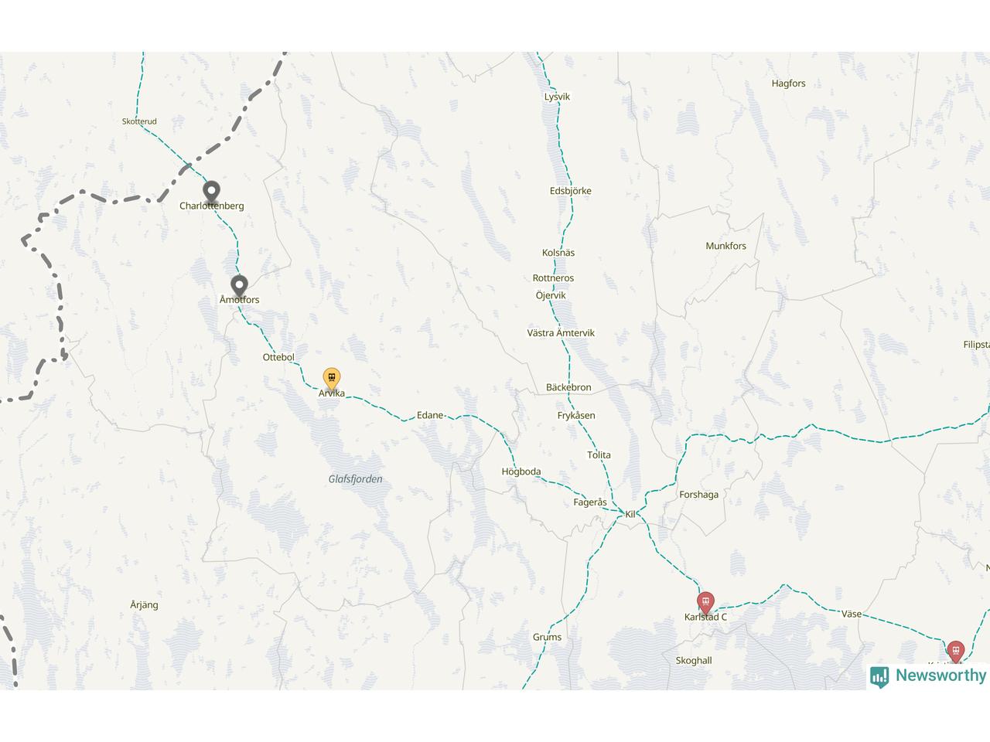Click the Högboda place label
The image size is (990, 742).
(521, 471)
